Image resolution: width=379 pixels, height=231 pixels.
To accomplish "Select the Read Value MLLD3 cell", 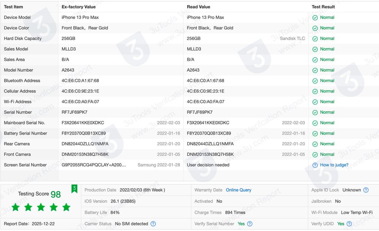I will pos(194,49).
